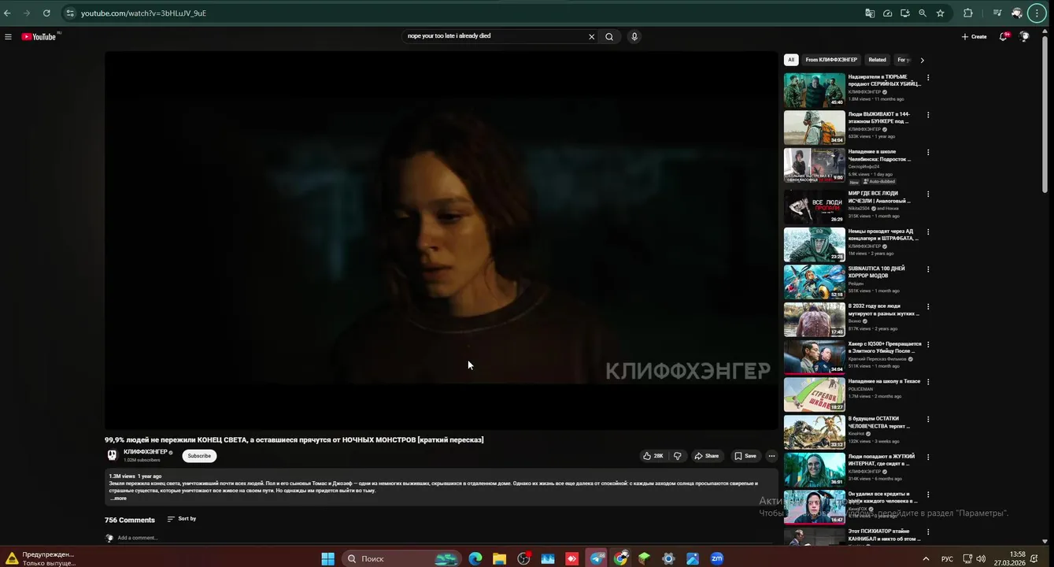Select the All filter chip
Screen dimensions: 1054x567
pyautogui.click(x=791, y=60)
